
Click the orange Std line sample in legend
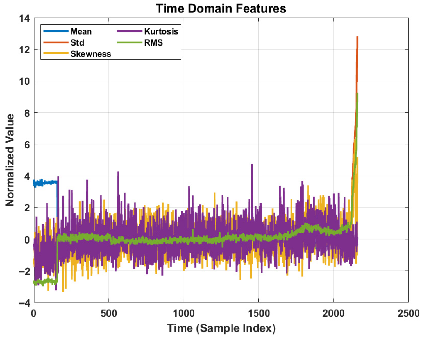pyautogui.click(x=56, y=42)
